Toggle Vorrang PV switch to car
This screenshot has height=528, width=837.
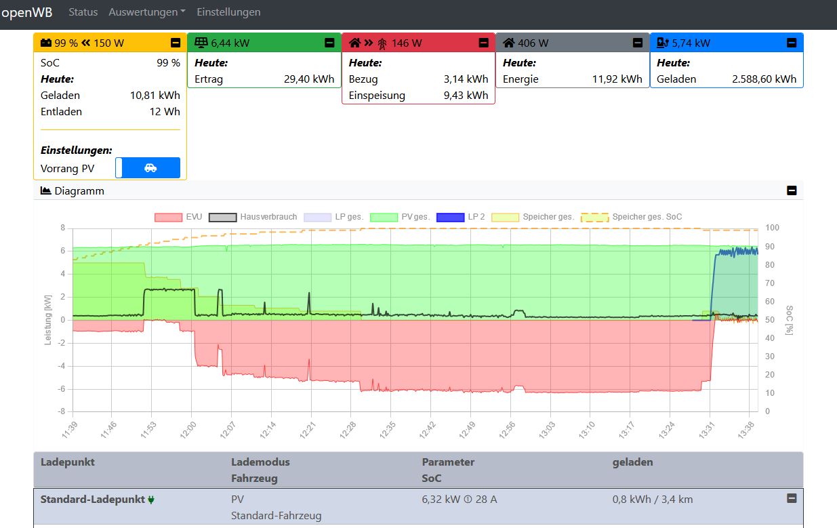tap(150, 168)
